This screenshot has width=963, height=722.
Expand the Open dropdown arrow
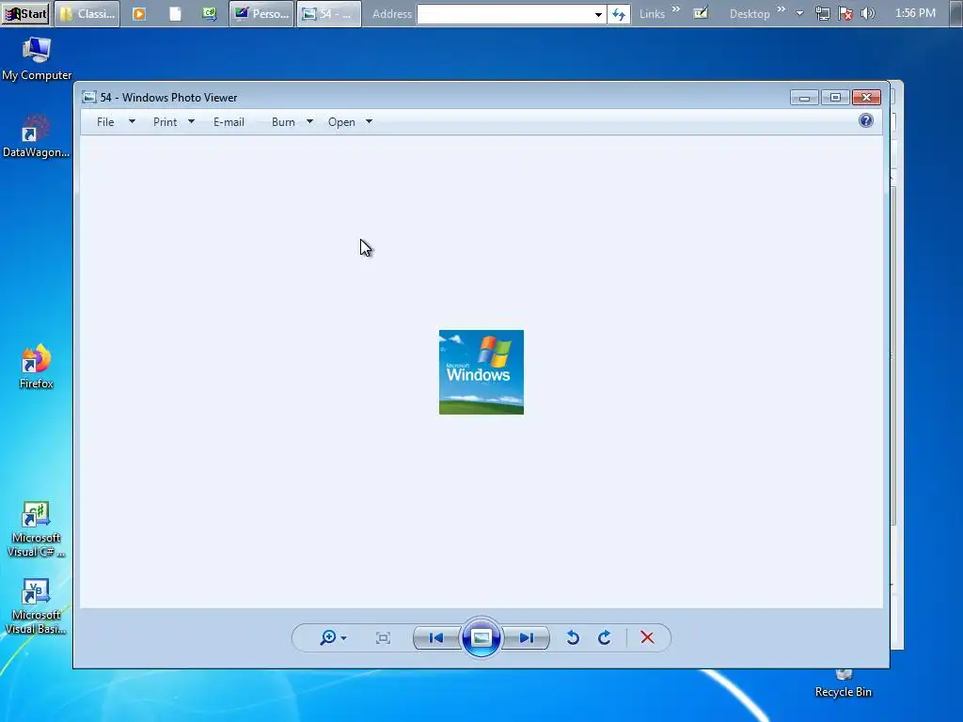coord(369,121)
